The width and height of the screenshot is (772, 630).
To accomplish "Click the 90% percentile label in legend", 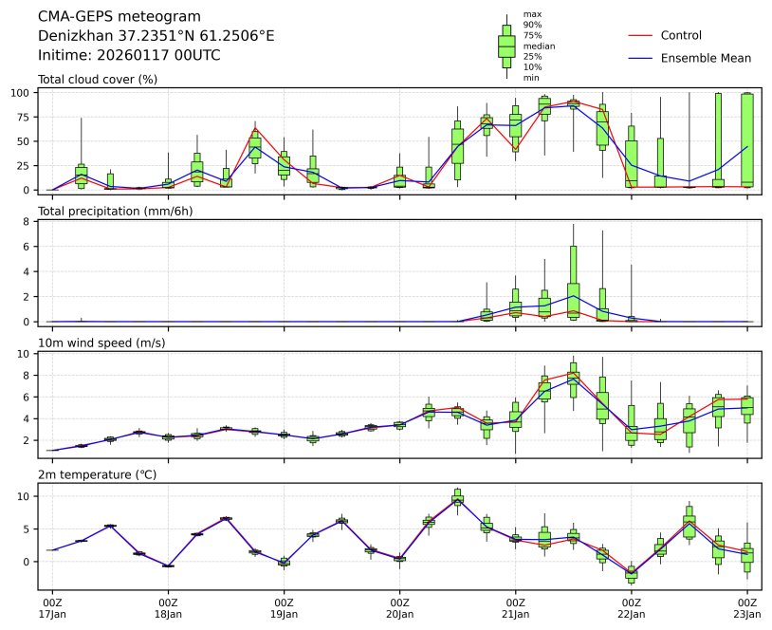I will point(532,25).
